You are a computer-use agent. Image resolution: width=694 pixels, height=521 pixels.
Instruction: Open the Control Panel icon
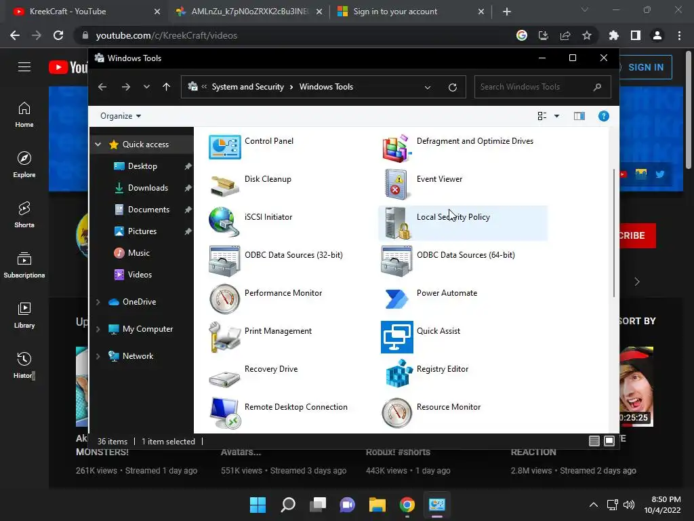pyautogui.click(x=224, y=147)
